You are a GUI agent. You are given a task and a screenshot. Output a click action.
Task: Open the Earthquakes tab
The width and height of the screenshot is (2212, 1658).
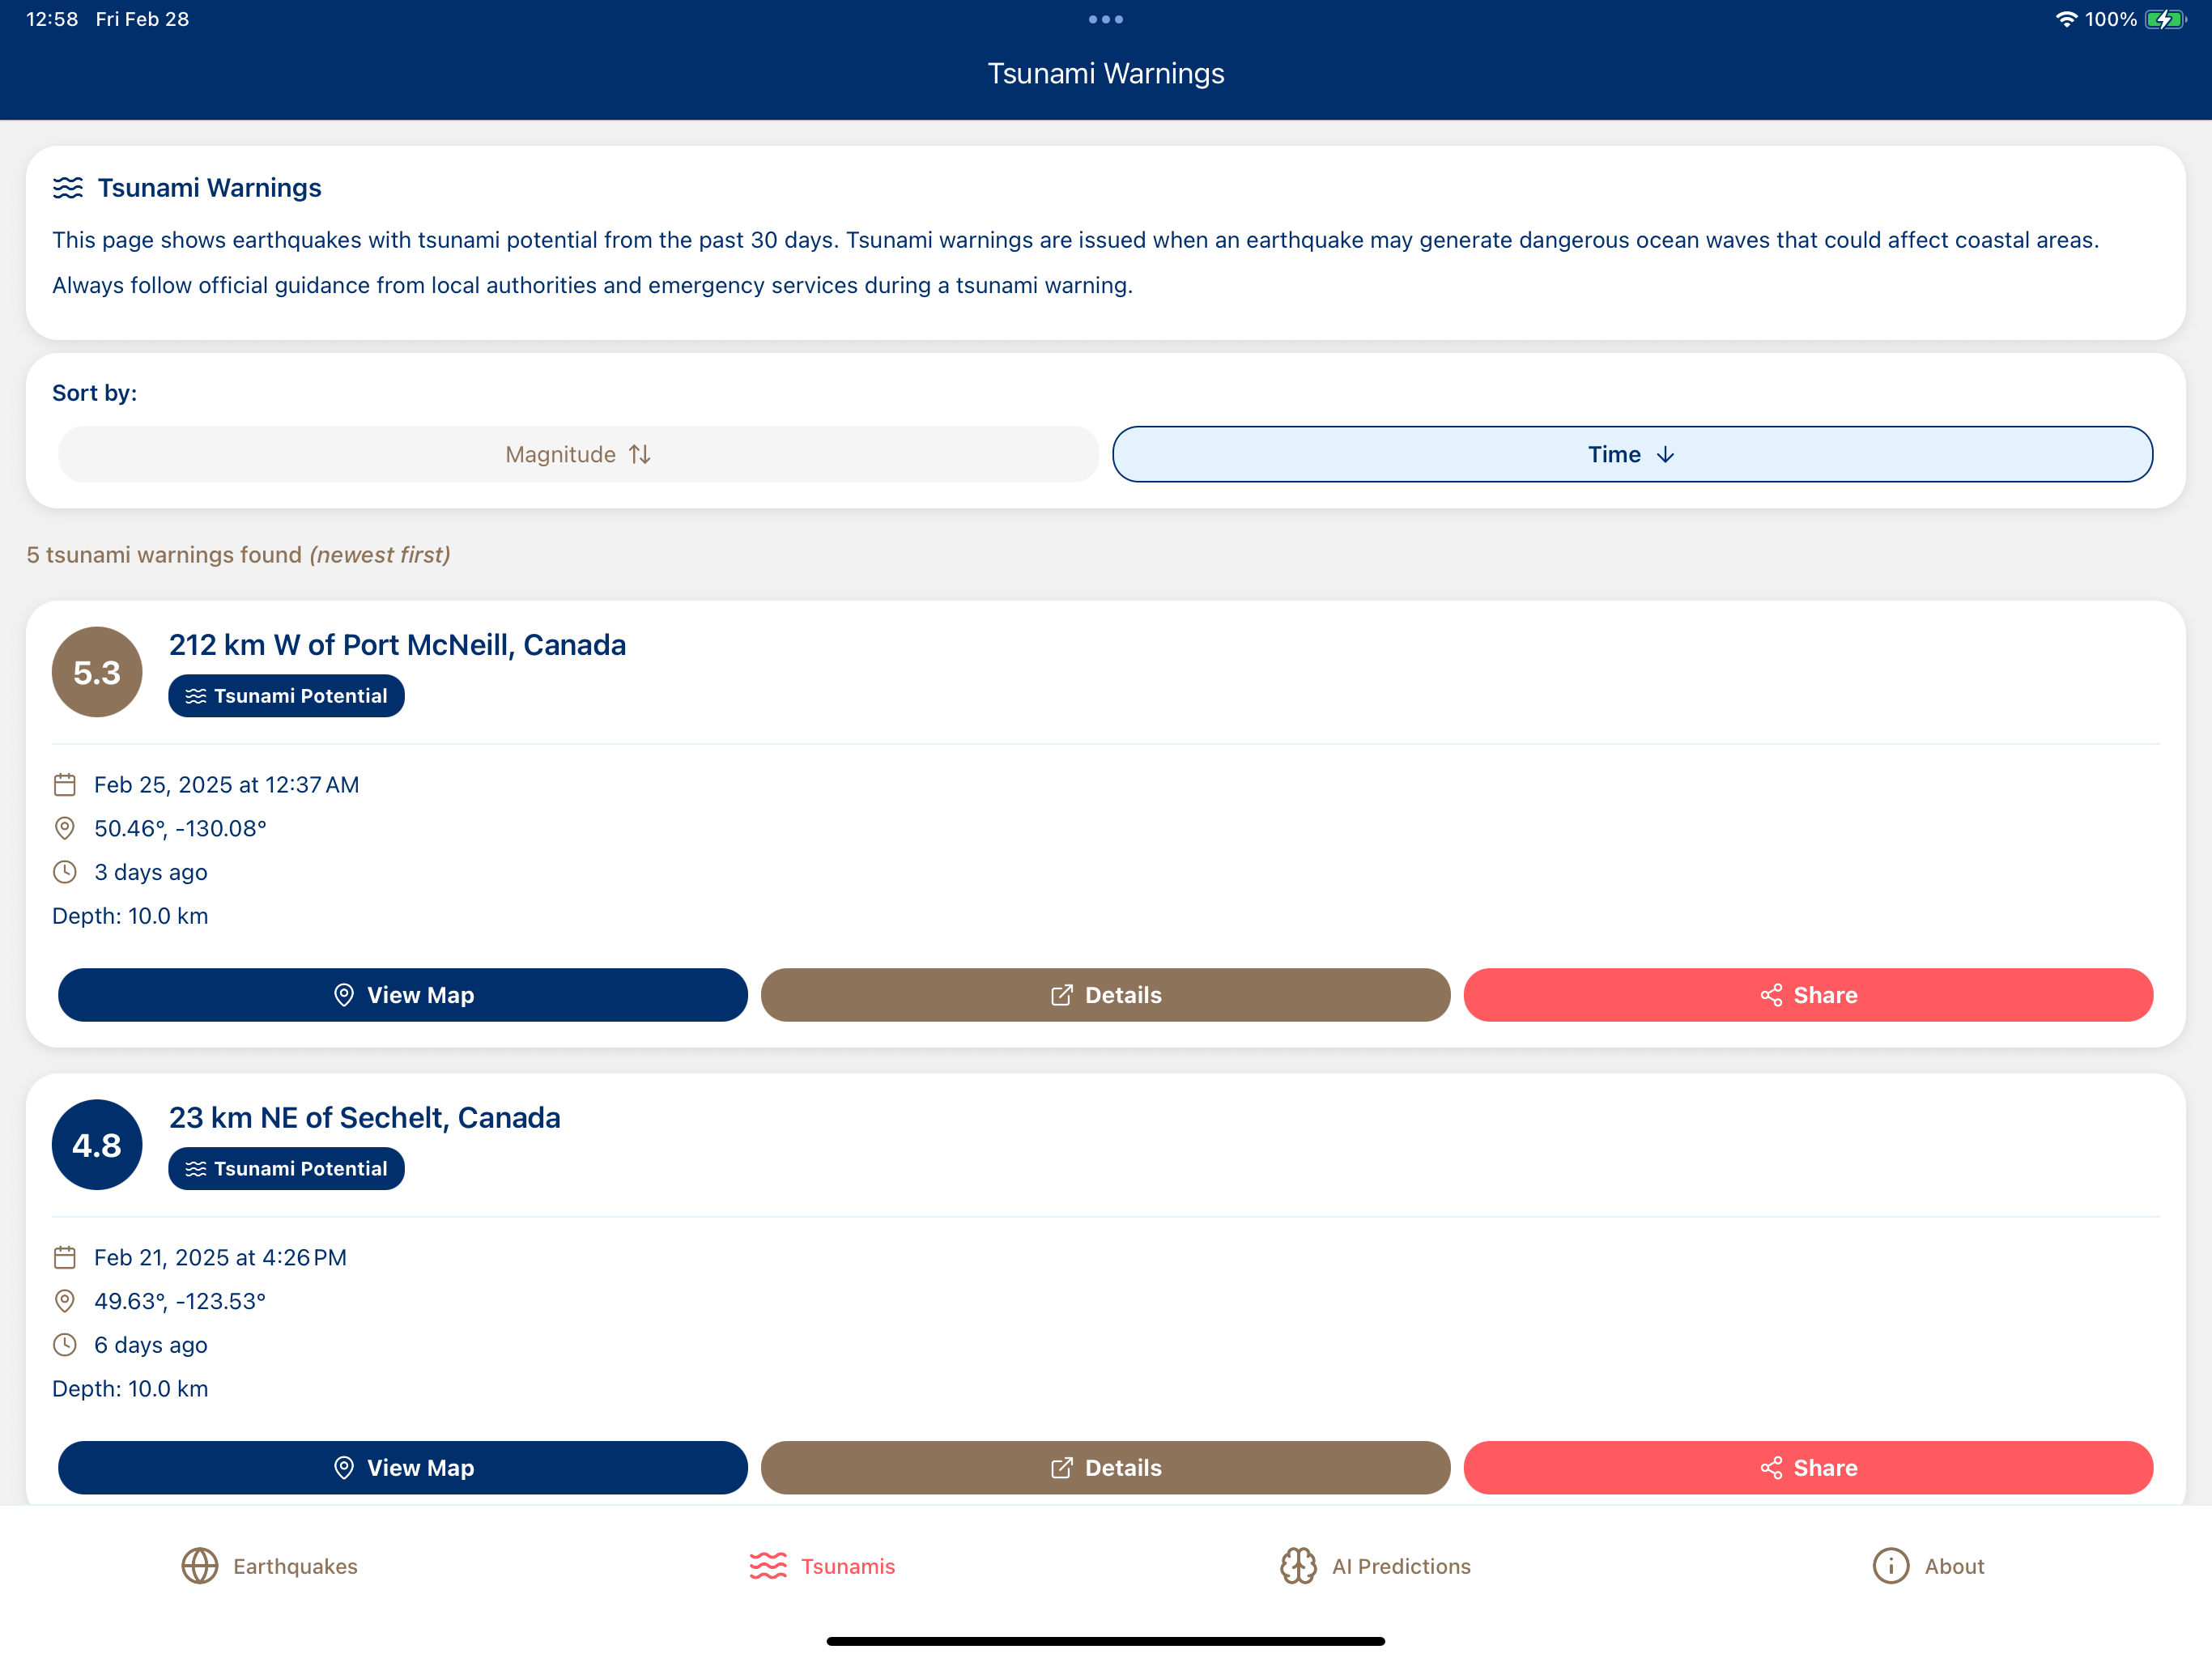tap(269, 1566)
